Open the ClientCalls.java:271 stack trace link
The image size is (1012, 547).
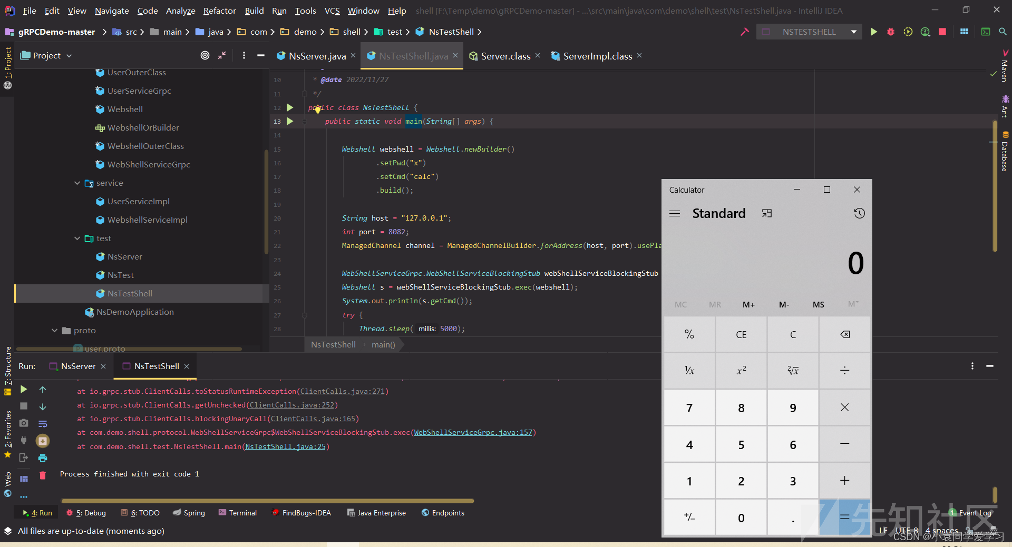click(x=343, y=391)
